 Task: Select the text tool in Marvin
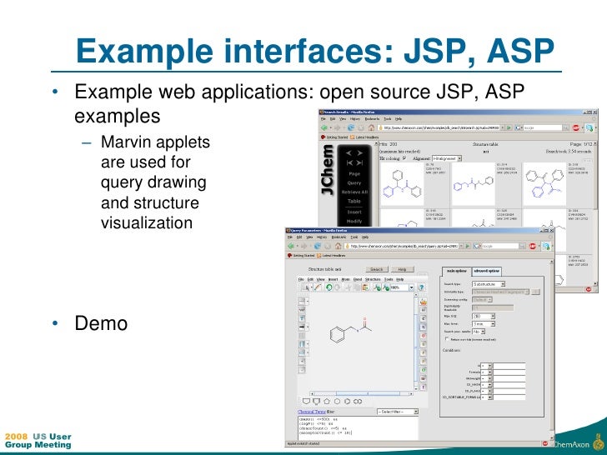pos(302,318)
